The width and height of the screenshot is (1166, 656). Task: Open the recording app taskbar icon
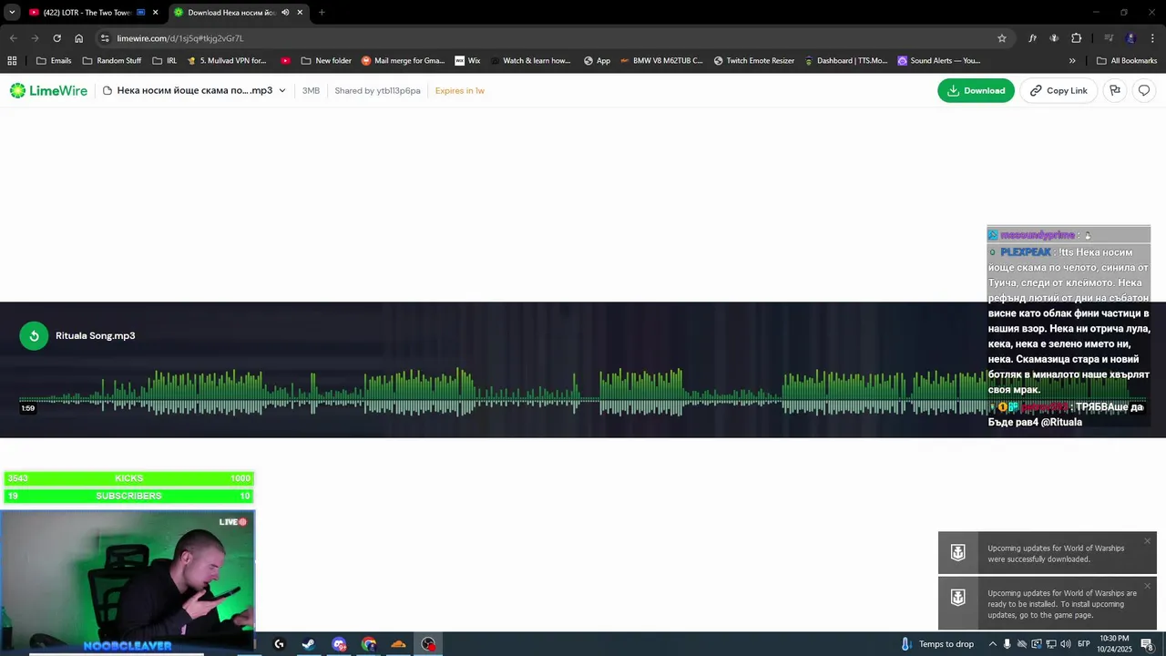(428, 644)
